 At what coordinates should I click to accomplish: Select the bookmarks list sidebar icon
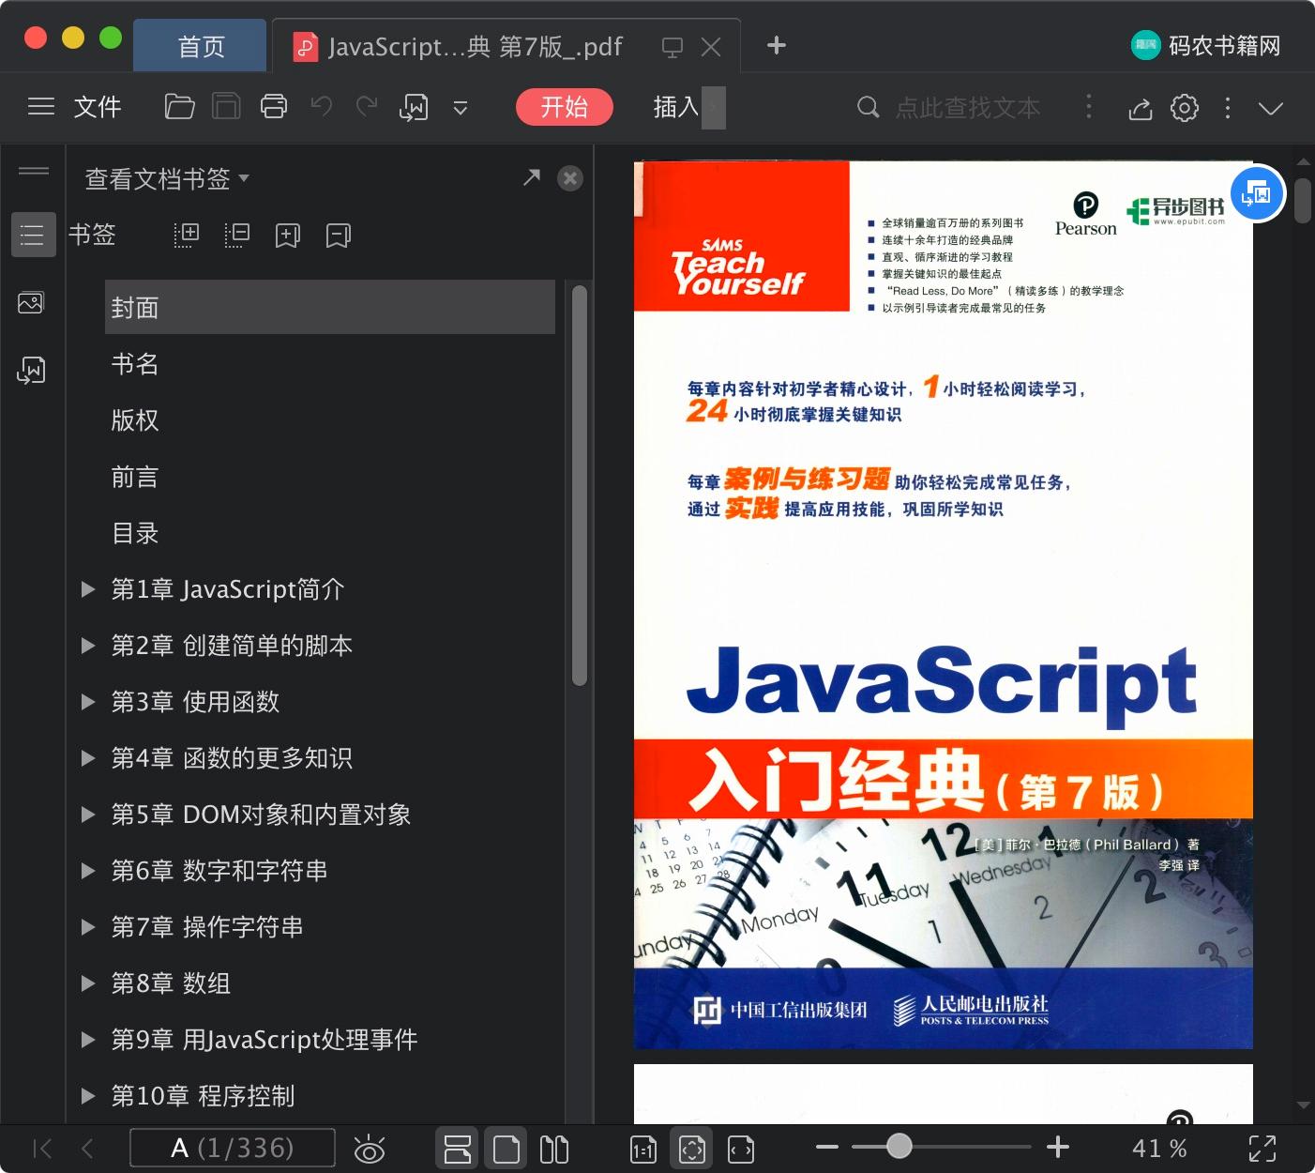(x=33, y=235)
